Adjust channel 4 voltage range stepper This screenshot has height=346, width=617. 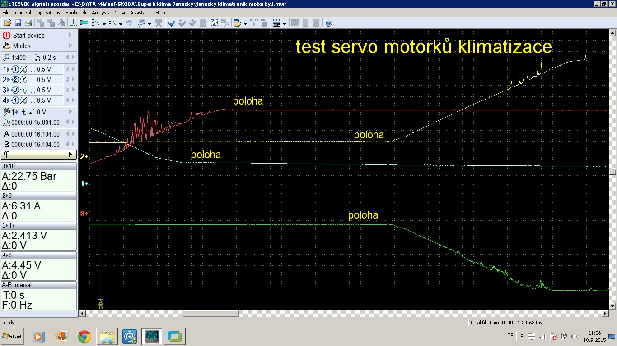pos(70,100)
